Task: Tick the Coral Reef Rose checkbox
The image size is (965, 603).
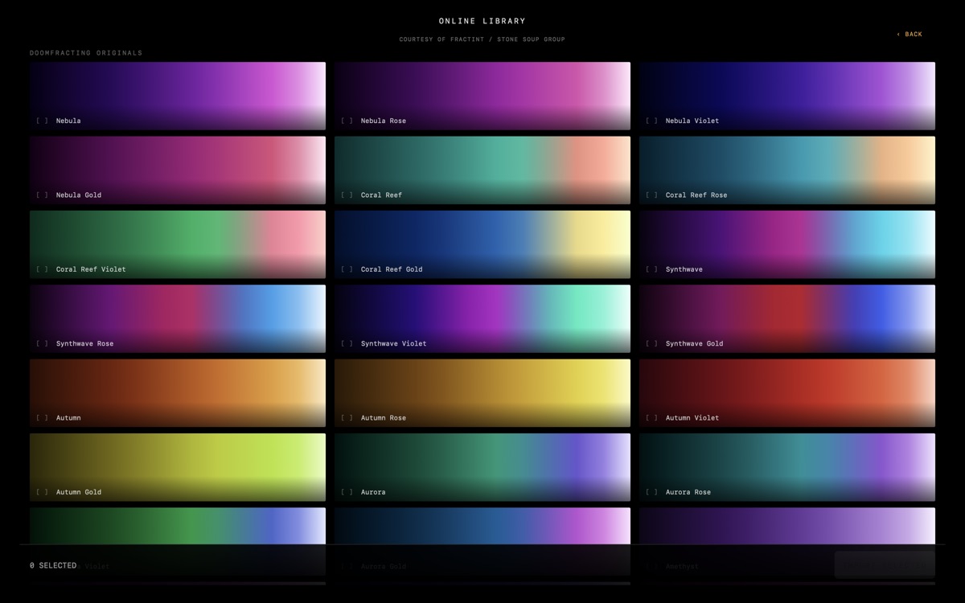Action: click(x=651, y=195)
